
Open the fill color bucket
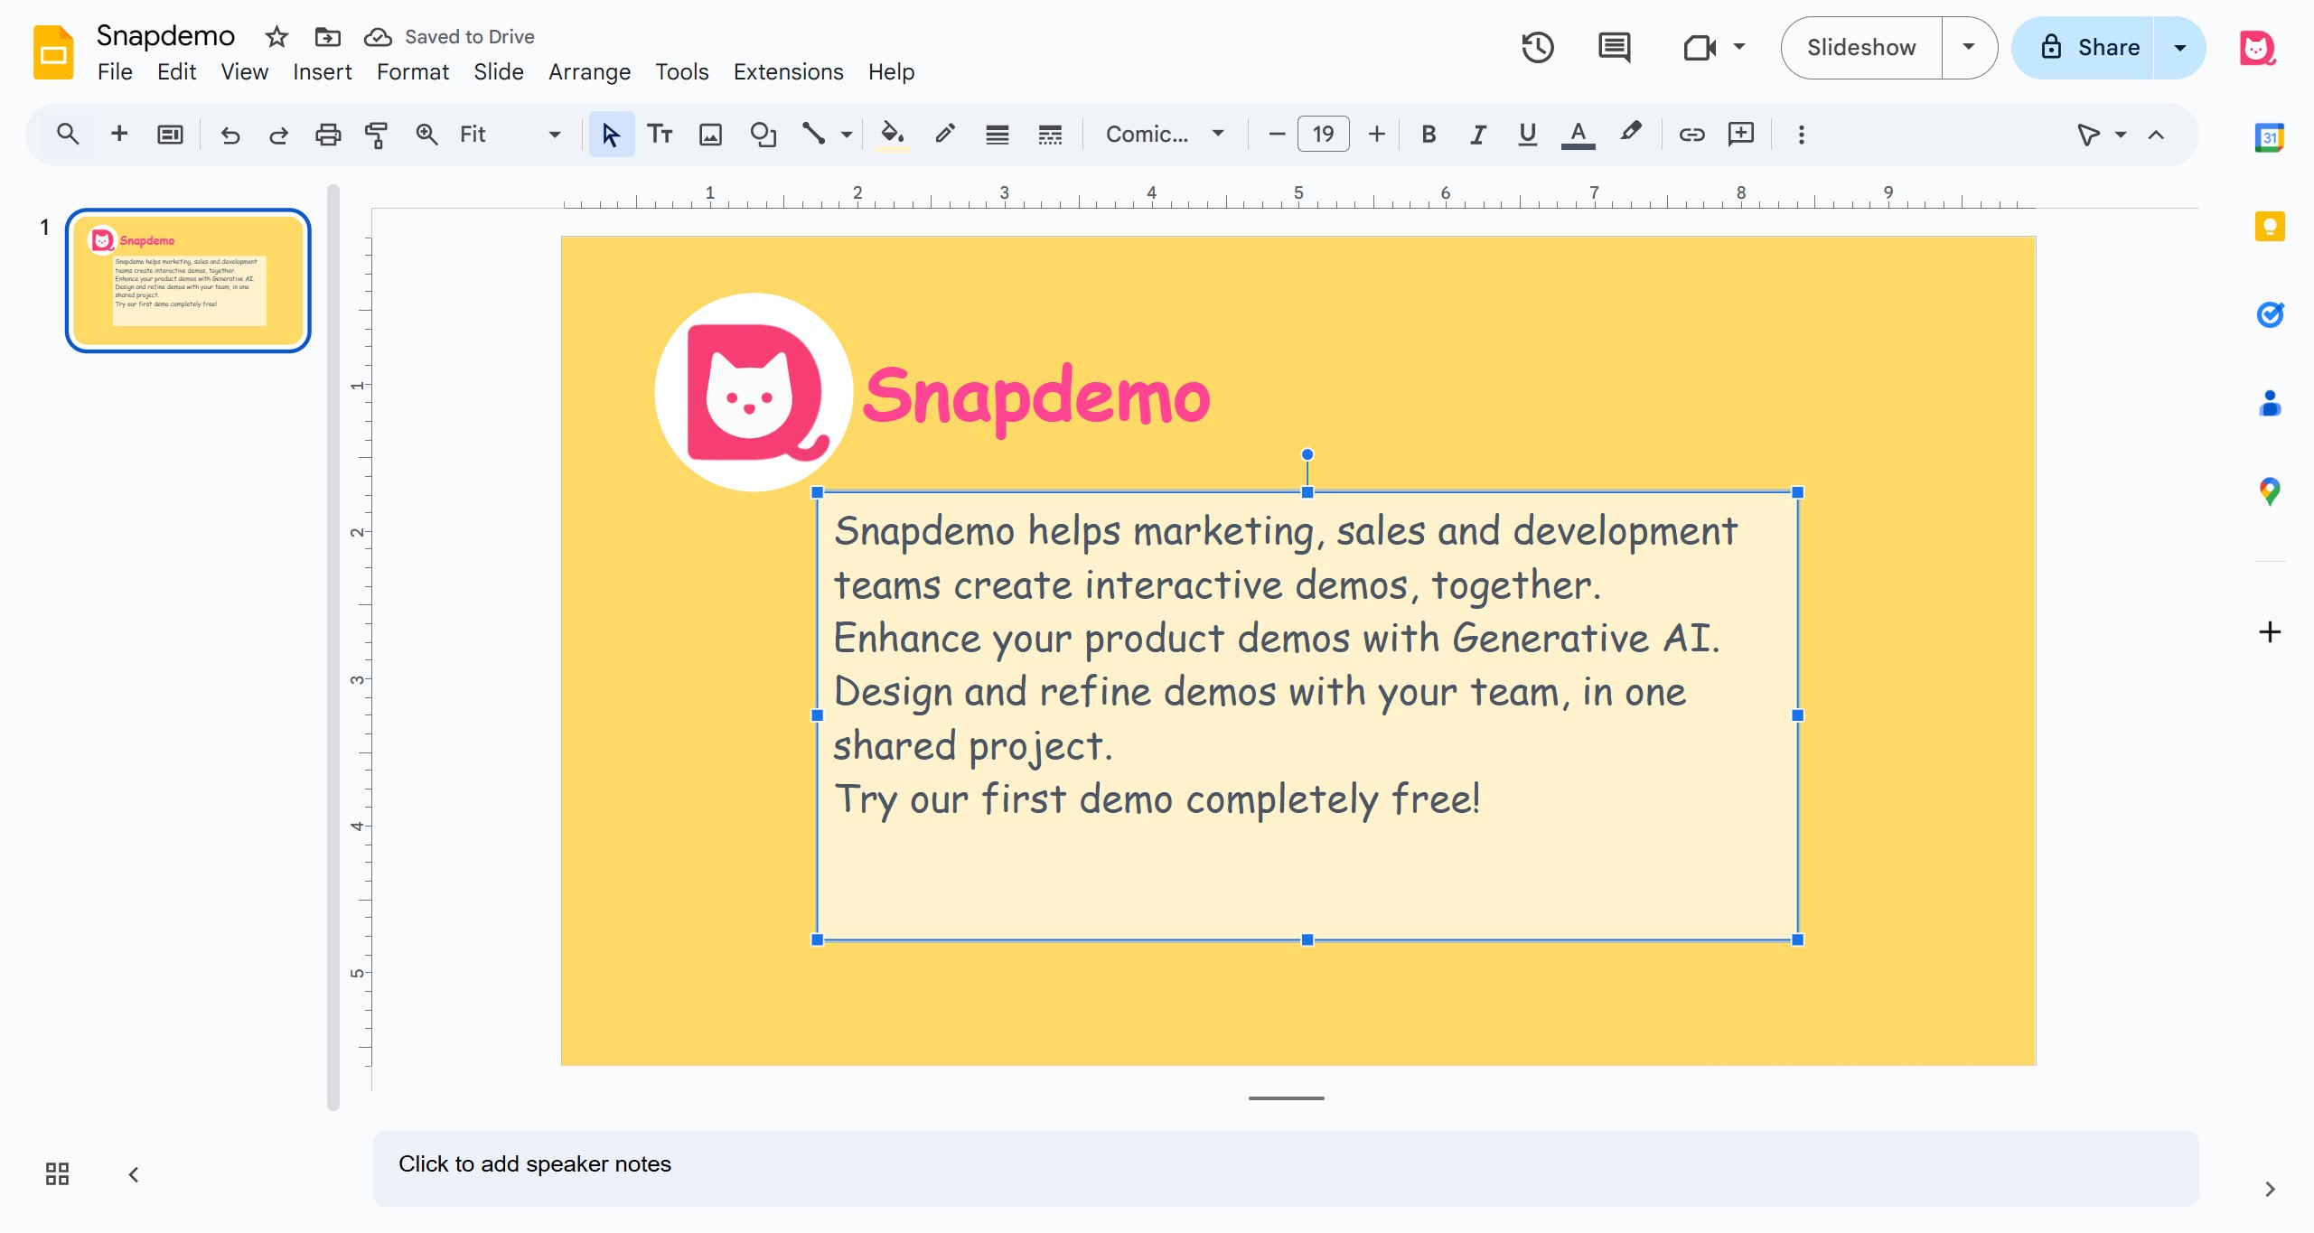(x=892, y=135)
